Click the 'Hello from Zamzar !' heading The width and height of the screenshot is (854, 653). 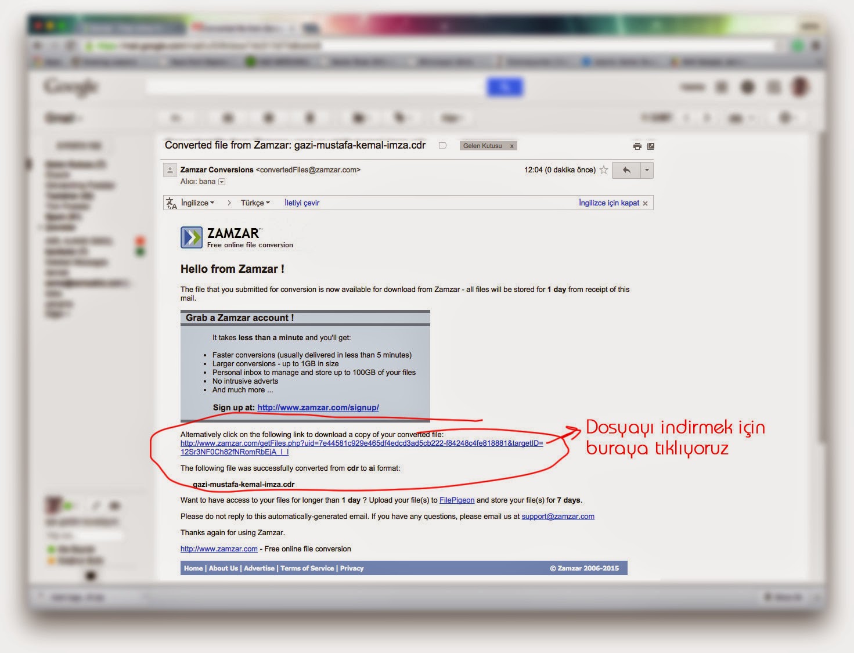click(x=232, y=269)
